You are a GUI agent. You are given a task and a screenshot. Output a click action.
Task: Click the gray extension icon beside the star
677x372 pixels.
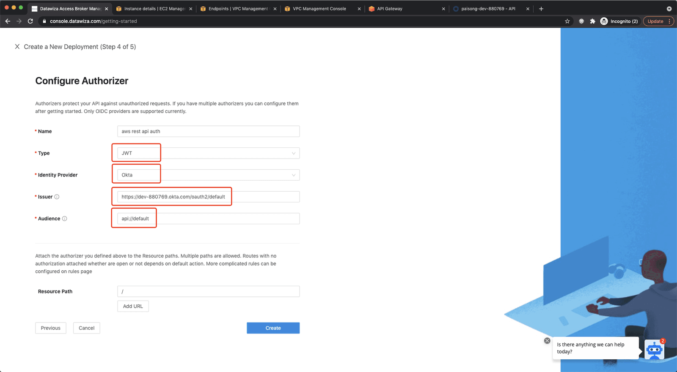(581, 21)
